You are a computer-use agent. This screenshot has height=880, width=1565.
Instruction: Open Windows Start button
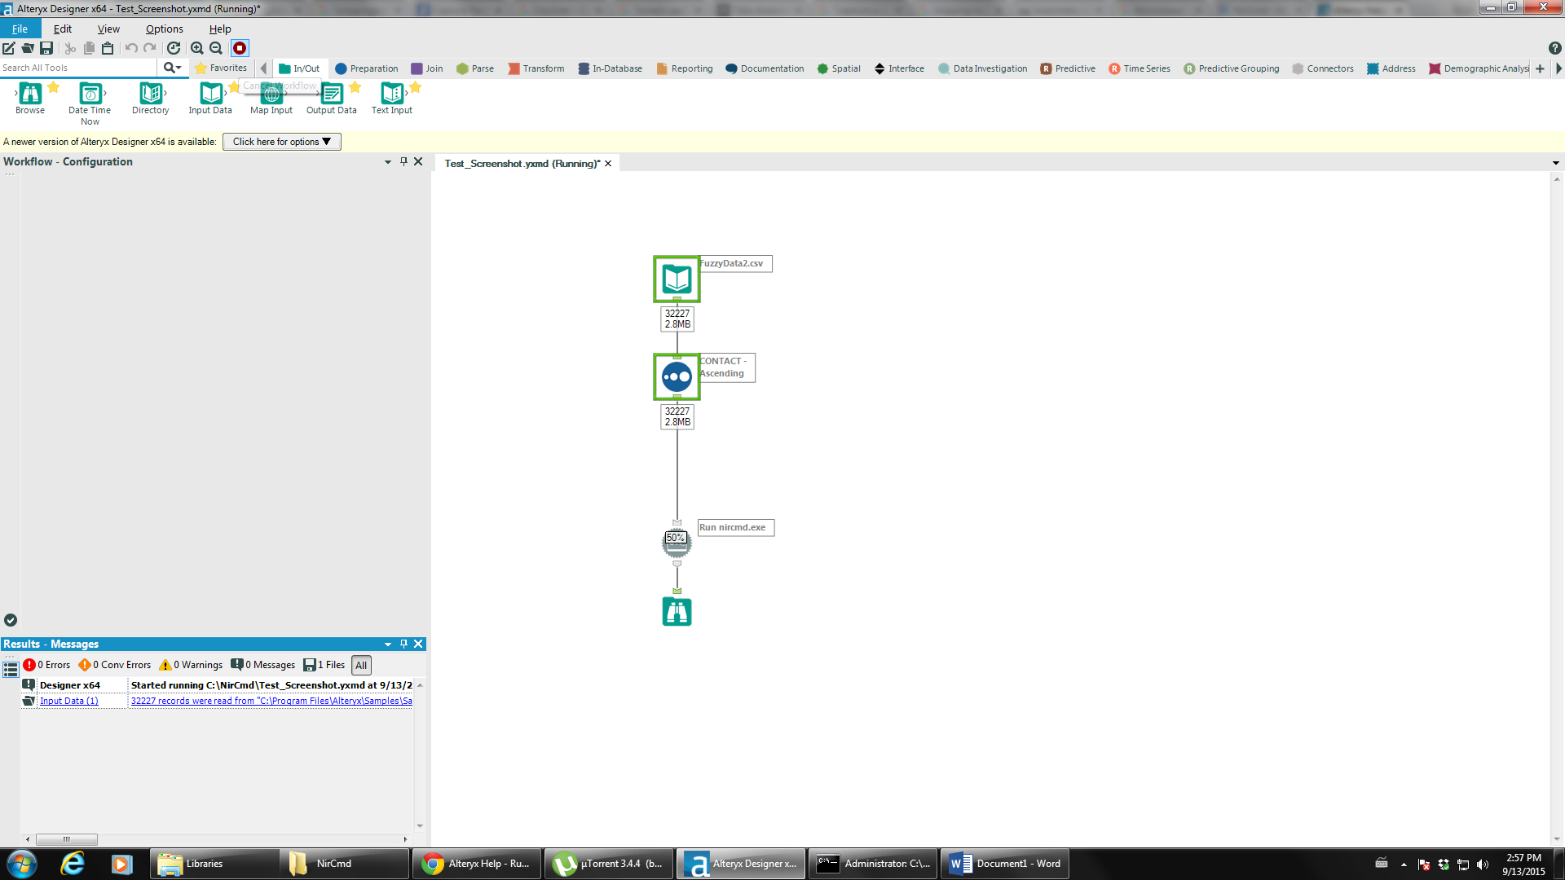22,864
